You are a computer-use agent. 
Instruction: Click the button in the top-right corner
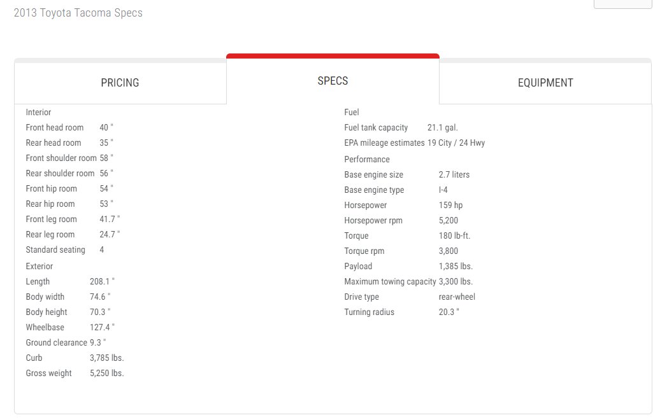coord(622,4)
